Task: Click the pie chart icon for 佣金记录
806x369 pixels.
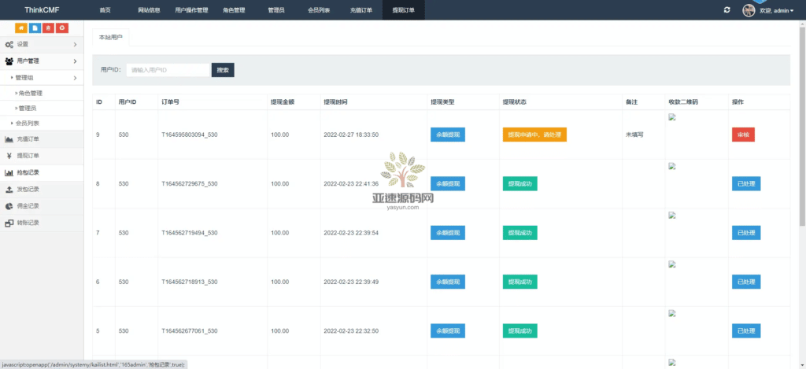Action: (x=9, y=206)
